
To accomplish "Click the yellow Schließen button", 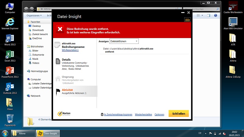I will pyautogui.click(x=179, y=114).
